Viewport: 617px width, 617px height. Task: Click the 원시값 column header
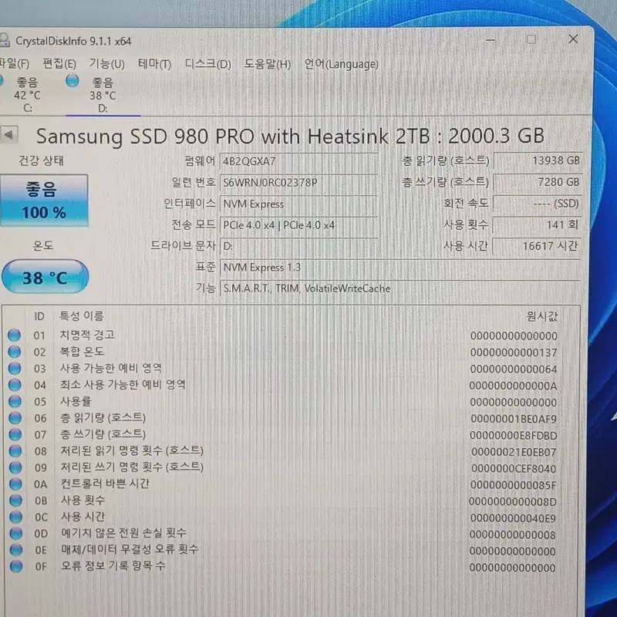(542, 316)
